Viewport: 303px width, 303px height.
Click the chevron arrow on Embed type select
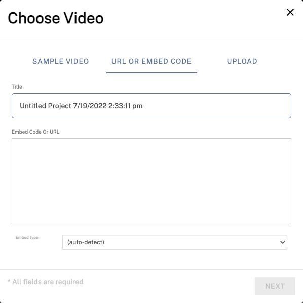282,242
